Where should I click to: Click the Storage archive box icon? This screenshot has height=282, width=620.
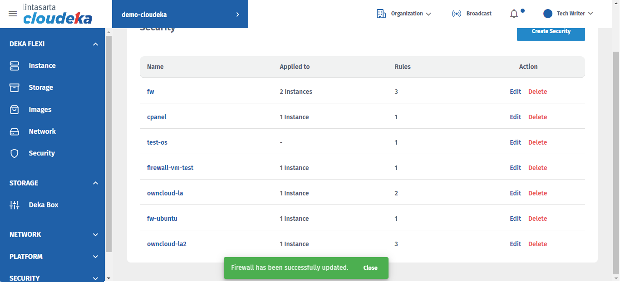pyautogui.click(x=15, y=88)
